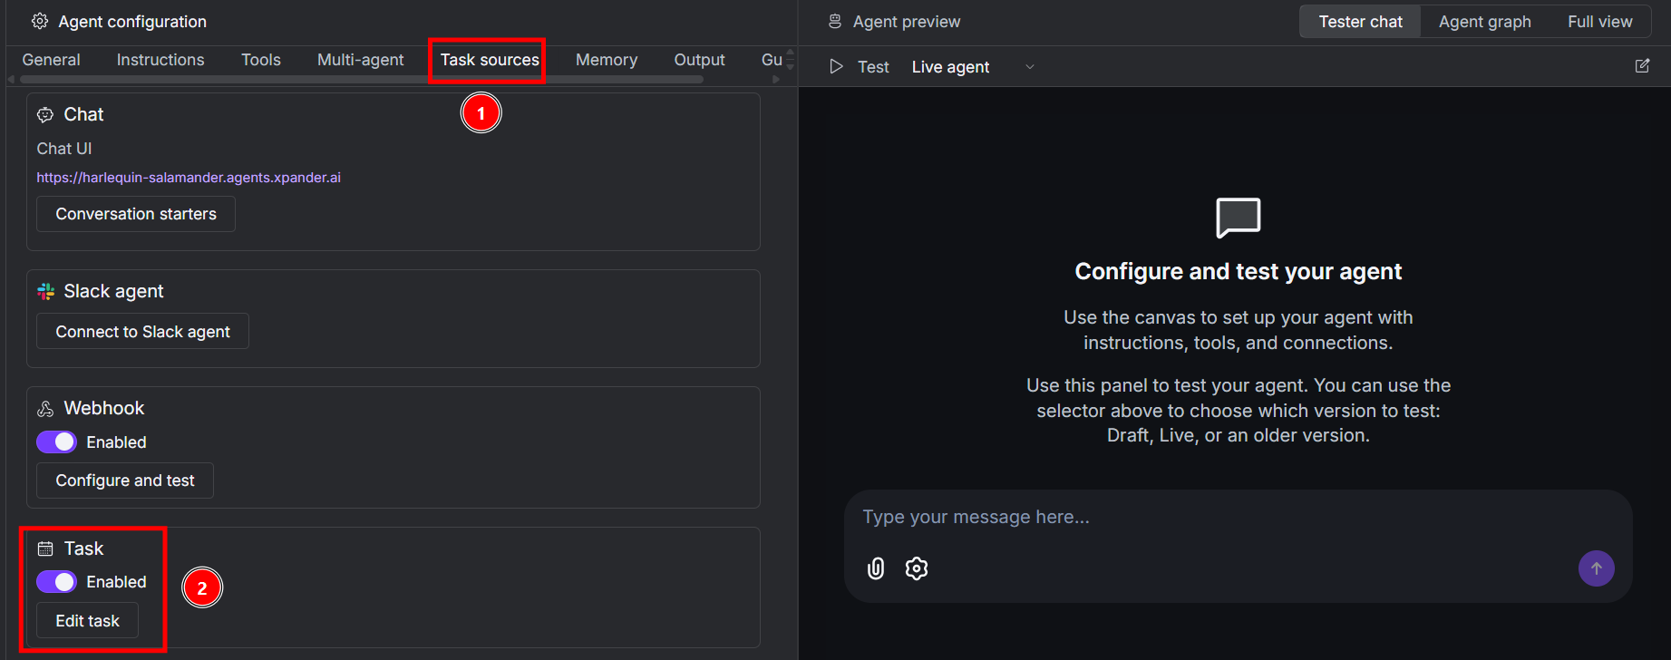Click the message input field
1671x660 pixels.
[1238, 517]
